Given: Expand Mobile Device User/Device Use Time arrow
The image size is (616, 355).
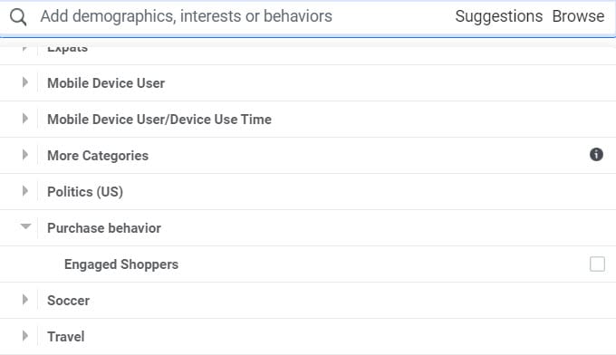Looking at the screenshot, I should [x=25, y=119].
